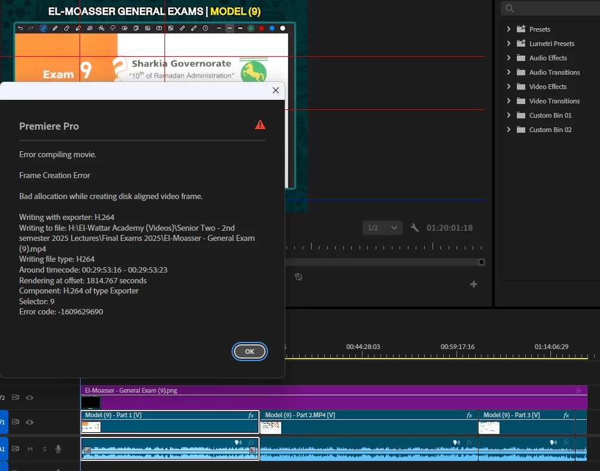Viewport: 600px width, 471px height.
Task: Click the Custom Bin 02 folder icon
Action: [x=521, y=130]
